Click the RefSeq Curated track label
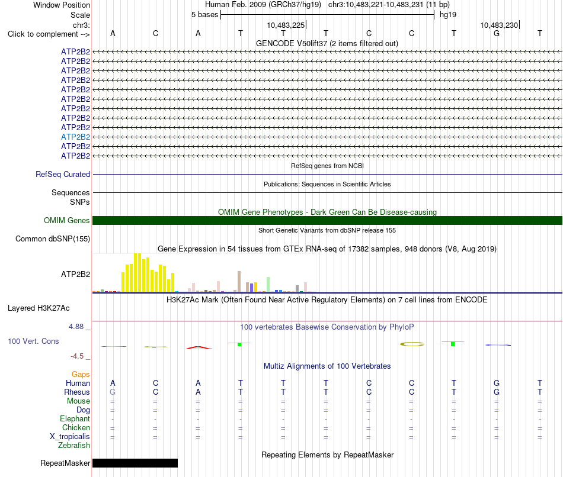The image size is (563, 477). click(x=63, y=175)
